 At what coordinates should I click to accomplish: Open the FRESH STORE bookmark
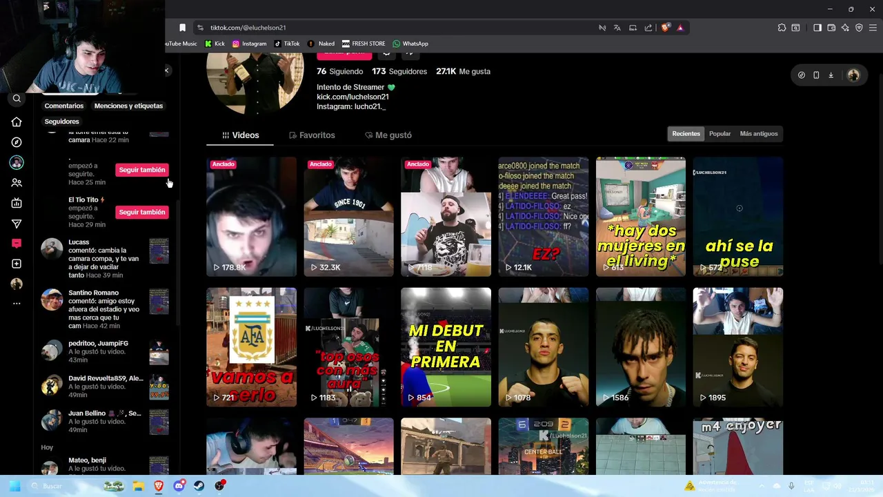pos(364,43)
